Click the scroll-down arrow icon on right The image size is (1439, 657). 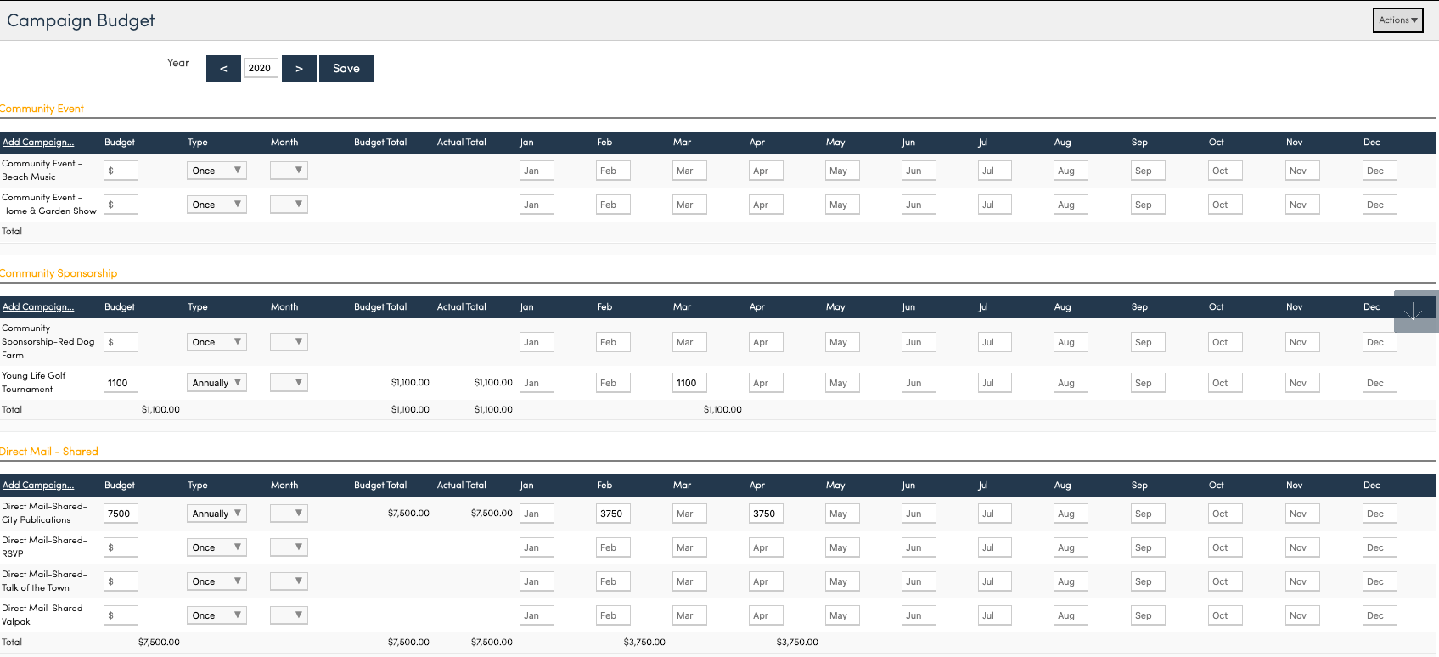(x=1414, y=312)
